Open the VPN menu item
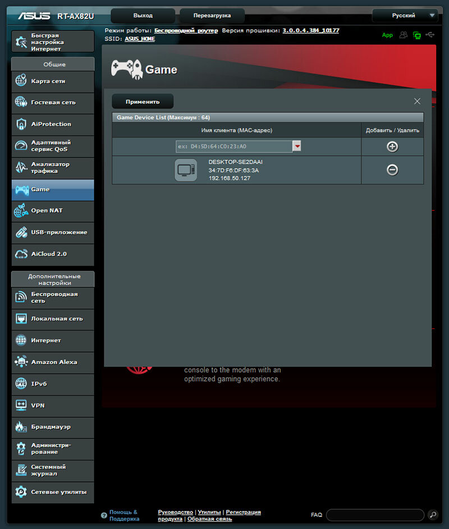 pyautogui.click(x=53, y=405)
